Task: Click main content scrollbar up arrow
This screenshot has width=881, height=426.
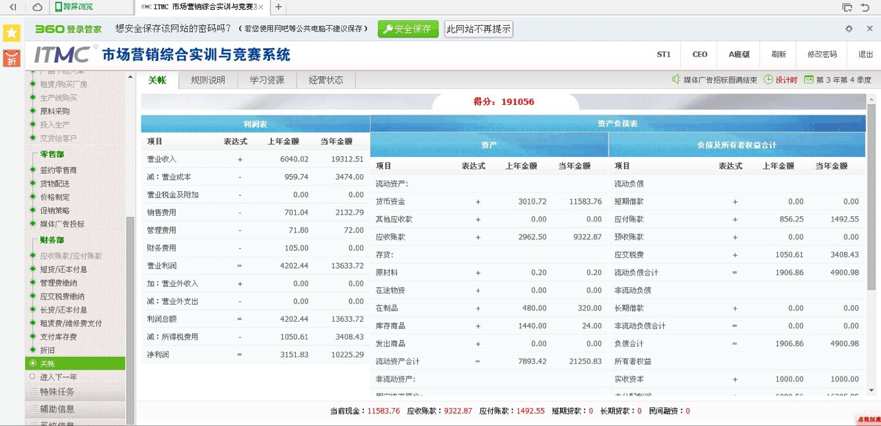Action: (x=871, y=98)
